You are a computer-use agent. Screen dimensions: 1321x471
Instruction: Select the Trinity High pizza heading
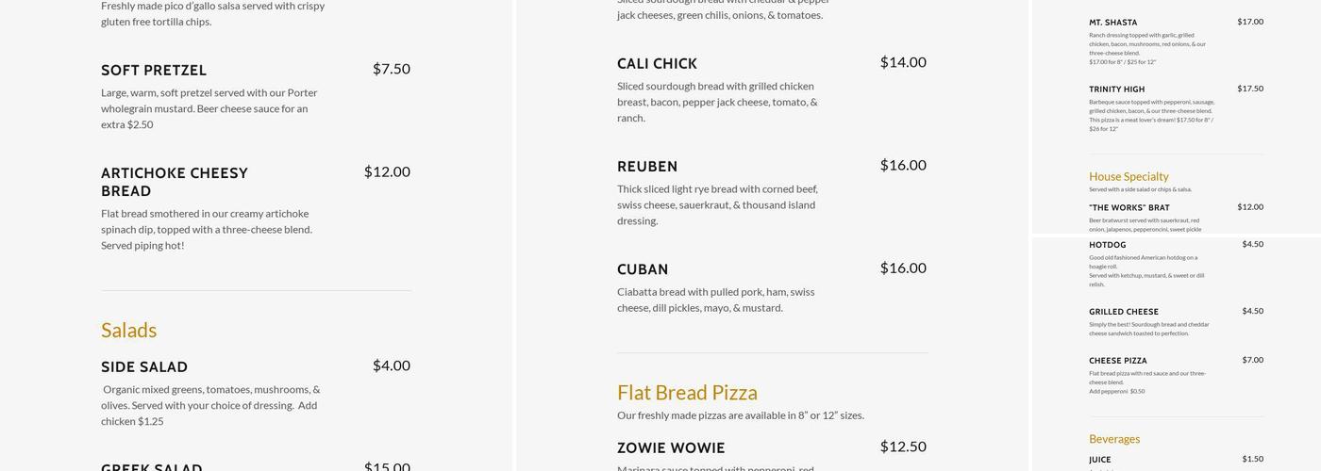point(1116,89)
